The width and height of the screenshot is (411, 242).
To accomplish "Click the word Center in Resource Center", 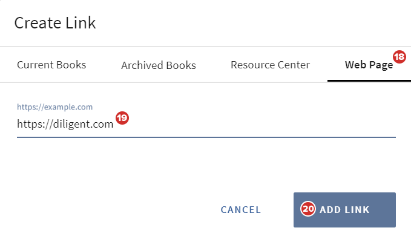I will point(292,65).
